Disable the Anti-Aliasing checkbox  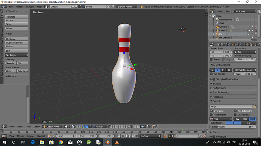click(x=214, y=65)
